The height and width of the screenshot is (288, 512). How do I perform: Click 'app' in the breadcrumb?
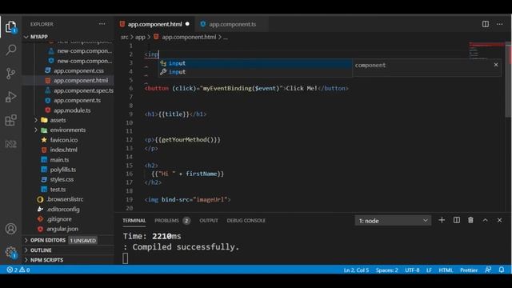tap(140, 37)
